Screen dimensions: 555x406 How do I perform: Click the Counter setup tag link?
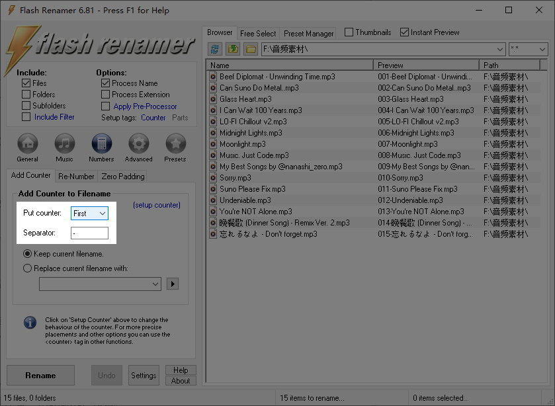click(153, 118)
